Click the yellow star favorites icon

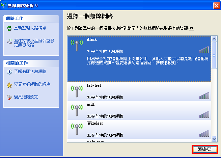point(9,85)
